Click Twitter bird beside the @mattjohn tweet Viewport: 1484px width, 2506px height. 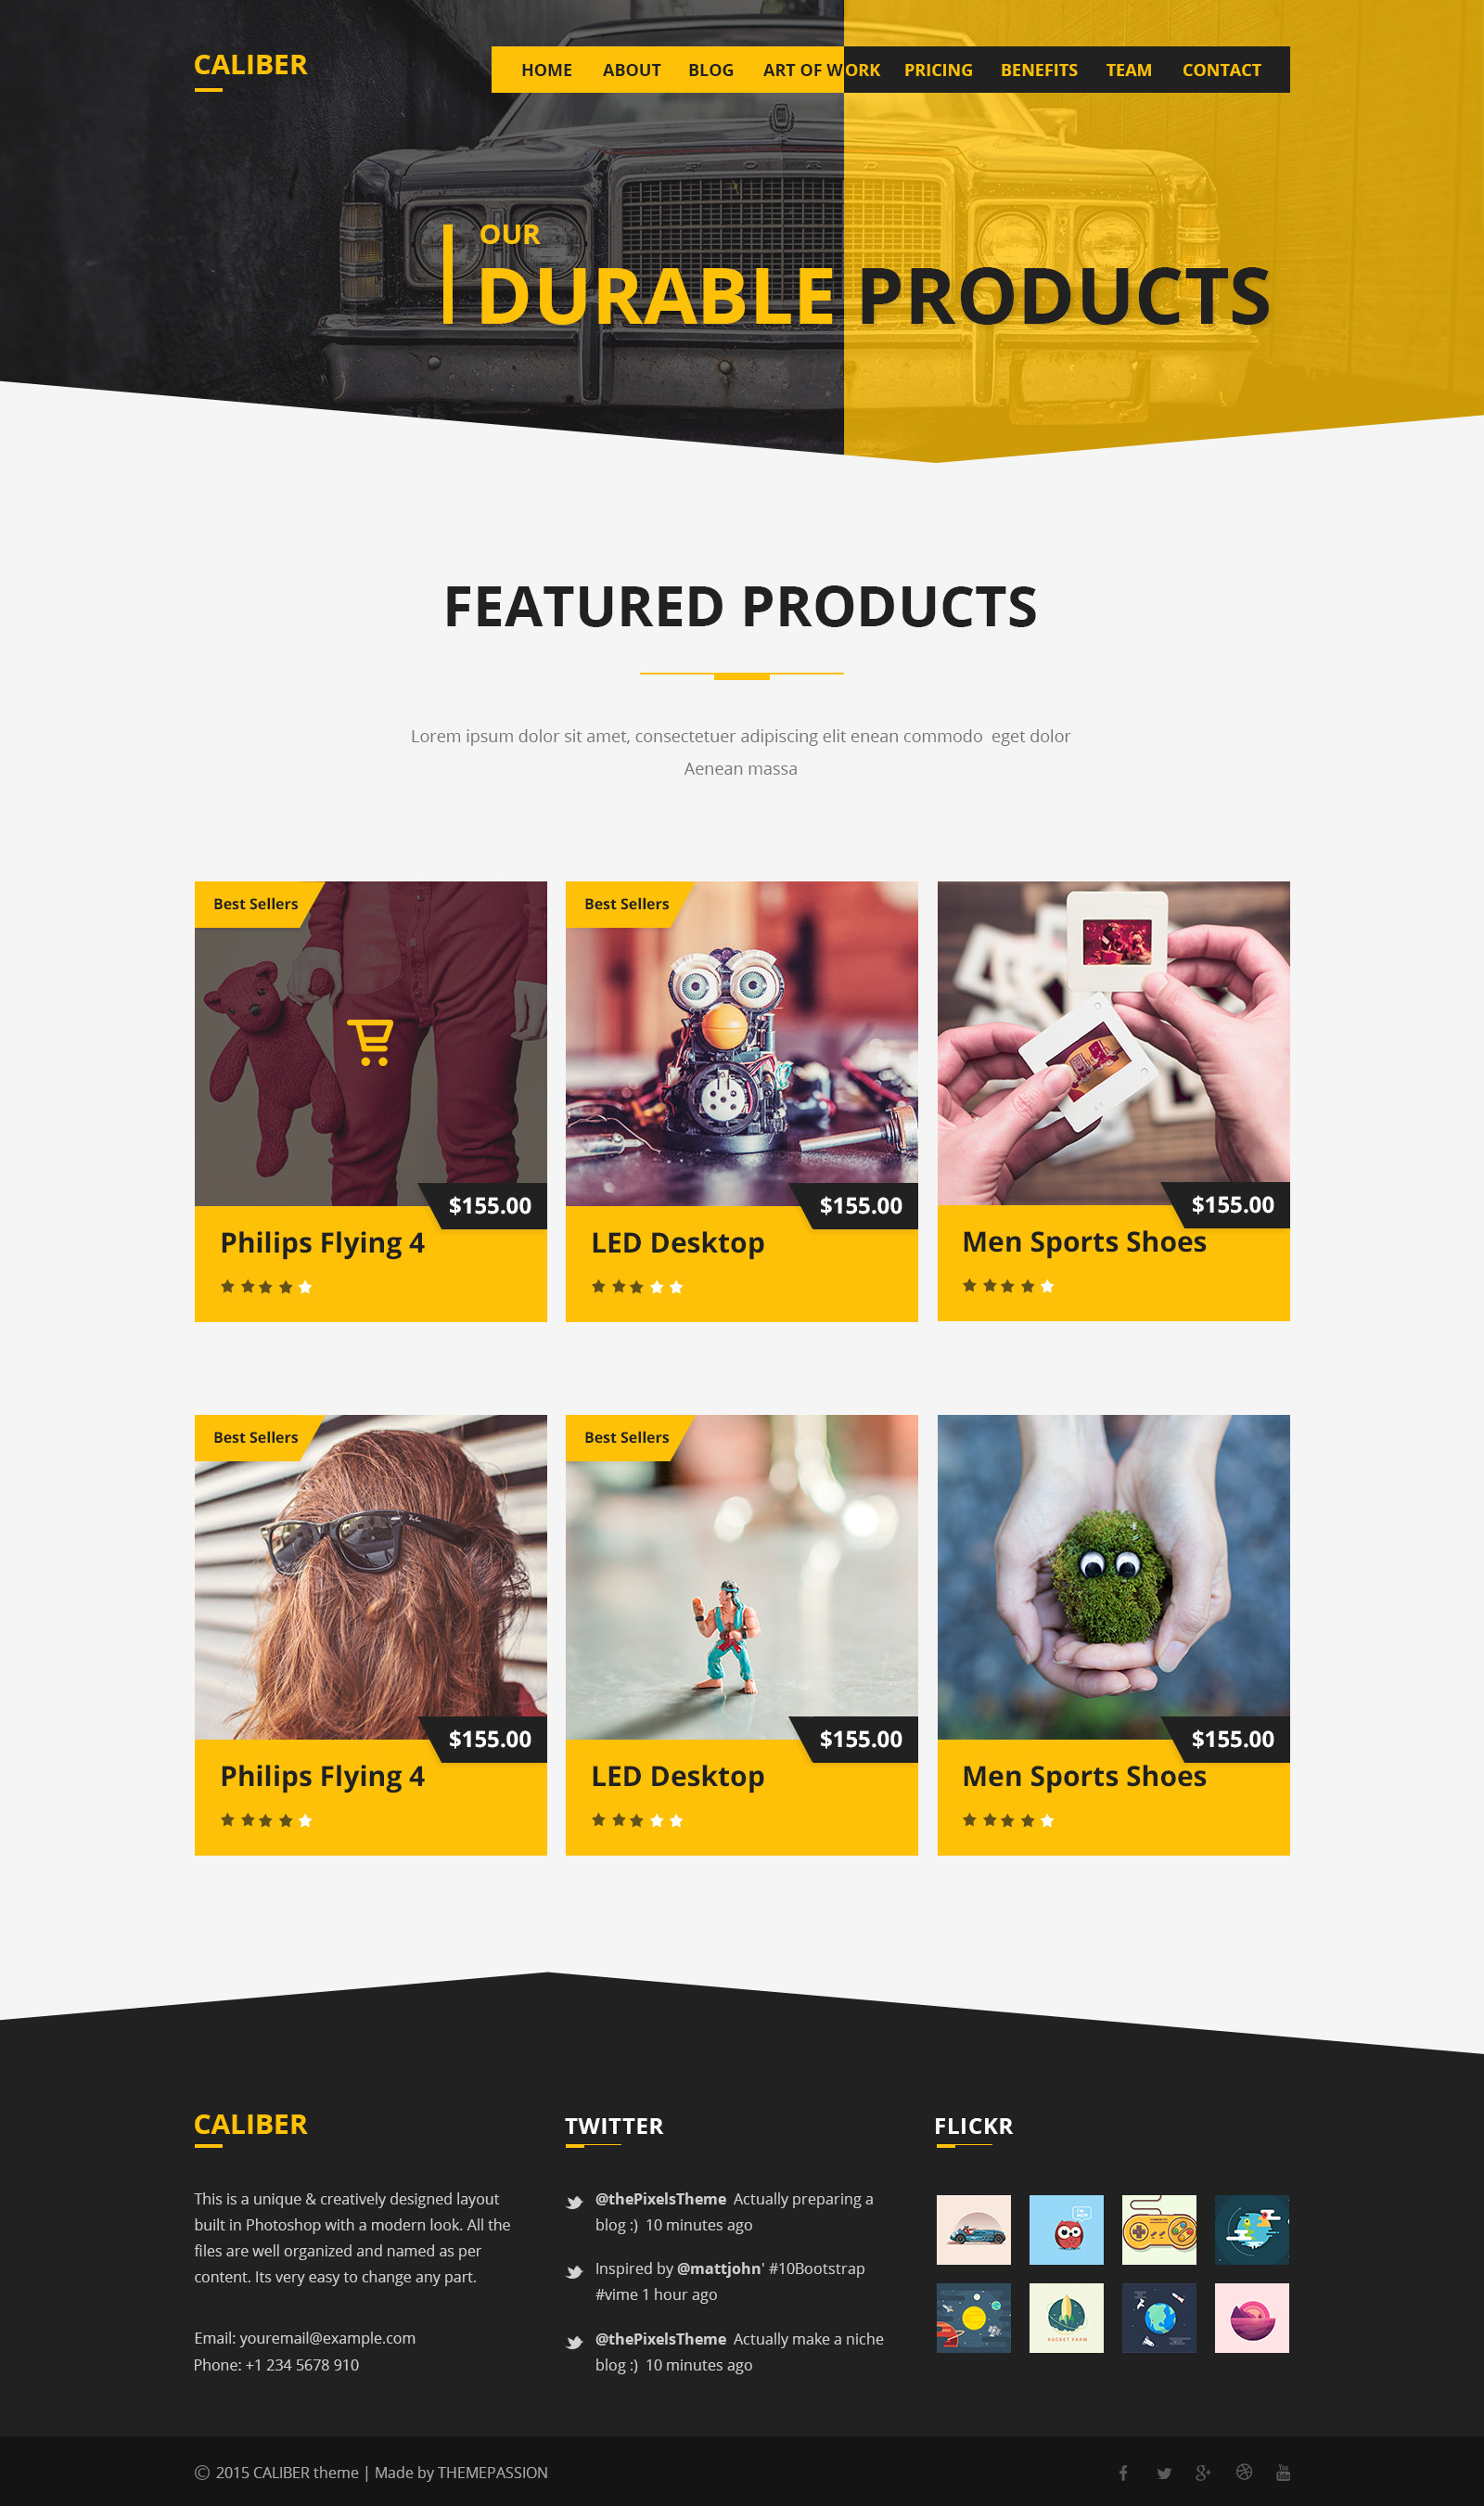574,2271
